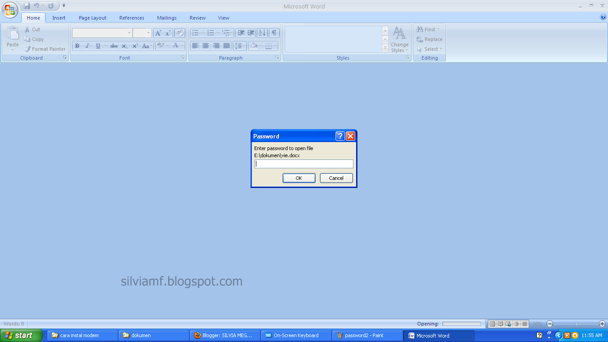Click the Word Help question icon

603,17
